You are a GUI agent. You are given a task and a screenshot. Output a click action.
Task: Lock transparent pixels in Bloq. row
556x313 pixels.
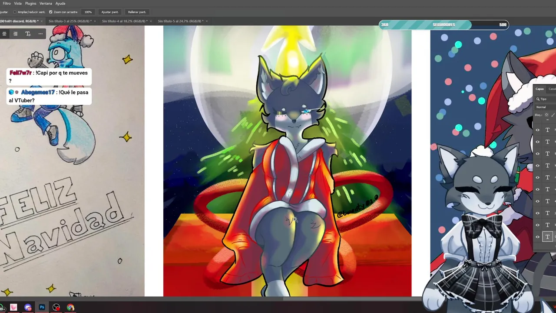[546, 115]
